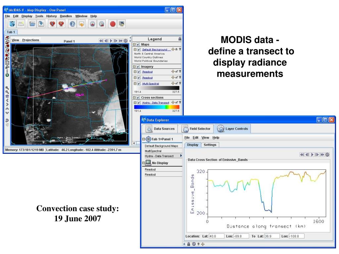Collapse first Readout legend entry
The width and height of the screenshot is (339, 254).
[135, 72]
